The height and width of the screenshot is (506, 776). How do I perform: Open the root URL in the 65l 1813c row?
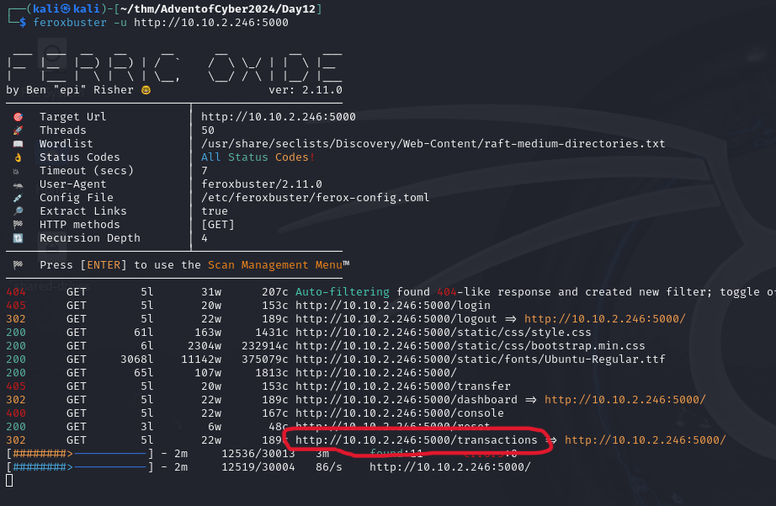[376, 372]
